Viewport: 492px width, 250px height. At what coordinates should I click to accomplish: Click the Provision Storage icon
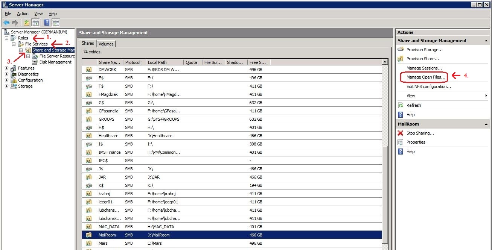(401, 50)
